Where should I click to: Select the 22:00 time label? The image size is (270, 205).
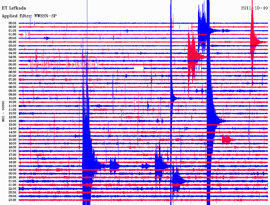pyautogui.click(x=12, y=189)
